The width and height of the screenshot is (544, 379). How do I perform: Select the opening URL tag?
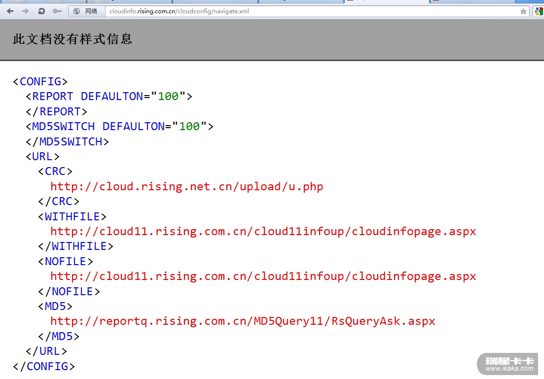point(43,157)
